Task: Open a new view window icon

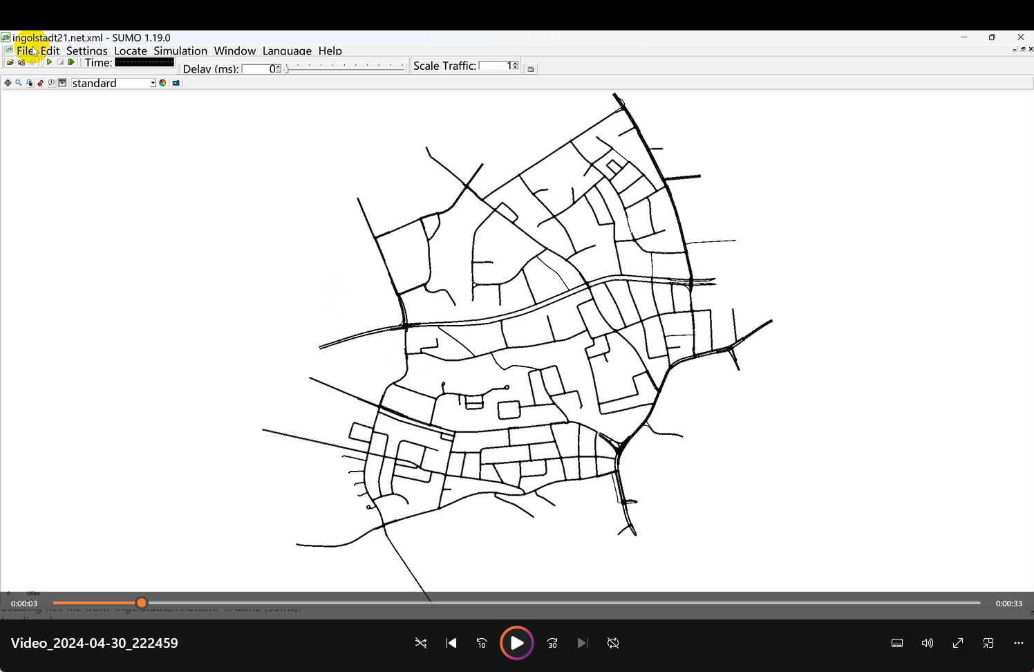Action: pyautogui.click(x=531, y=69)
